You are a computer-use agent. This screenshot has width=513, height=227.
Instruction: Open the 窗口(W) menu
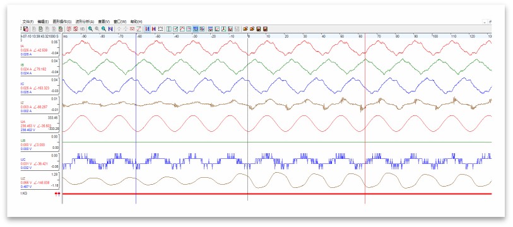coord(120,21)
